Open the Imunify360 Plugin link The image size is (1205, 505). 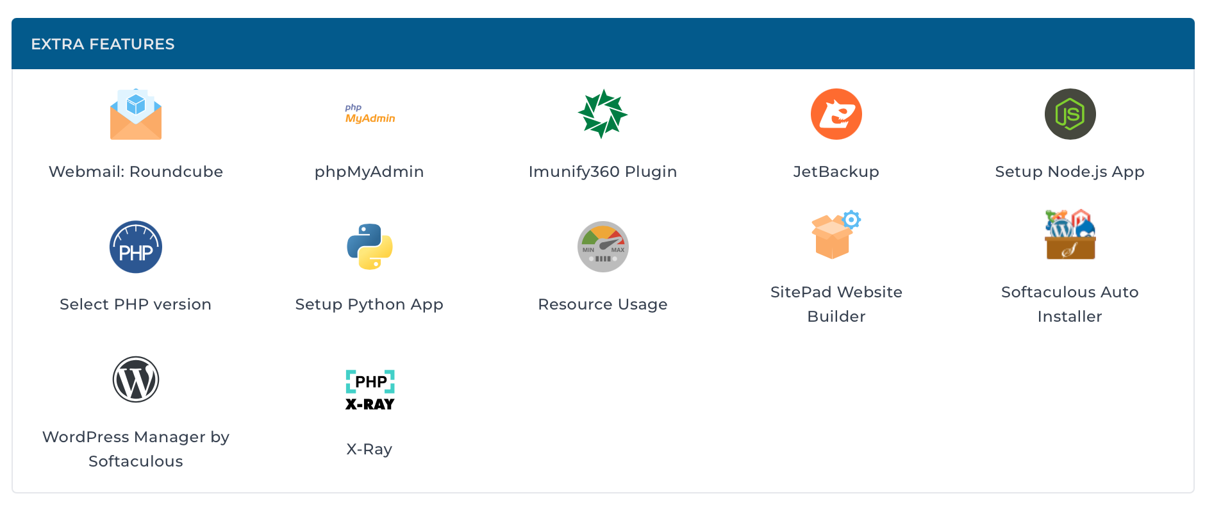point(602,172)
